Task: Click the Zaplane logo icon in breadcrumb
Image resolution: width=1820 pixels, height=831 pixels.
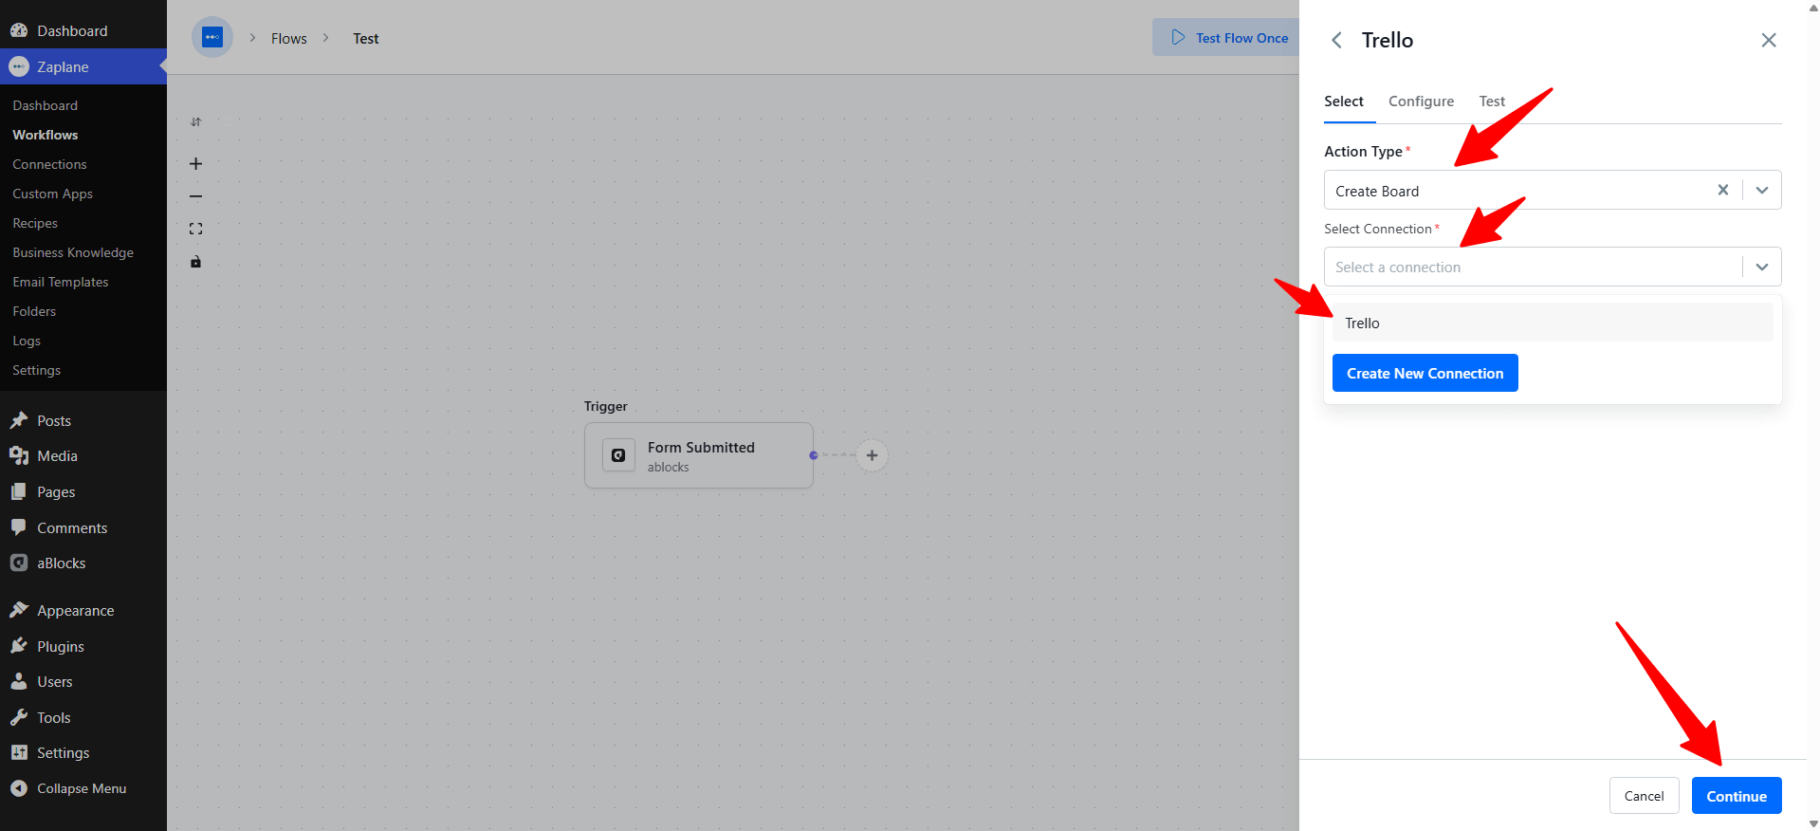Action: pyautogui.click(x=212, y=38)
